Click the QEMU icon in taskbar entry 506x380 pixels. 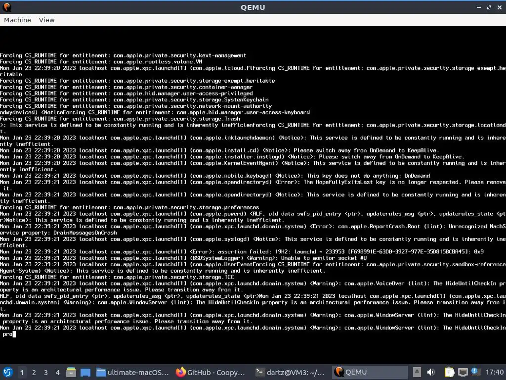(339, 372)
